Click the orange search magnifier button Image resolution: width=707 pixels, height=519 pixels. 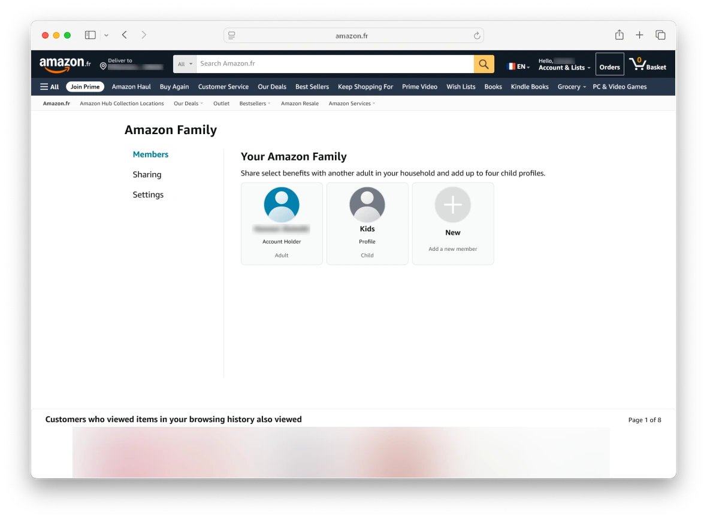click(x=484, y=64)
